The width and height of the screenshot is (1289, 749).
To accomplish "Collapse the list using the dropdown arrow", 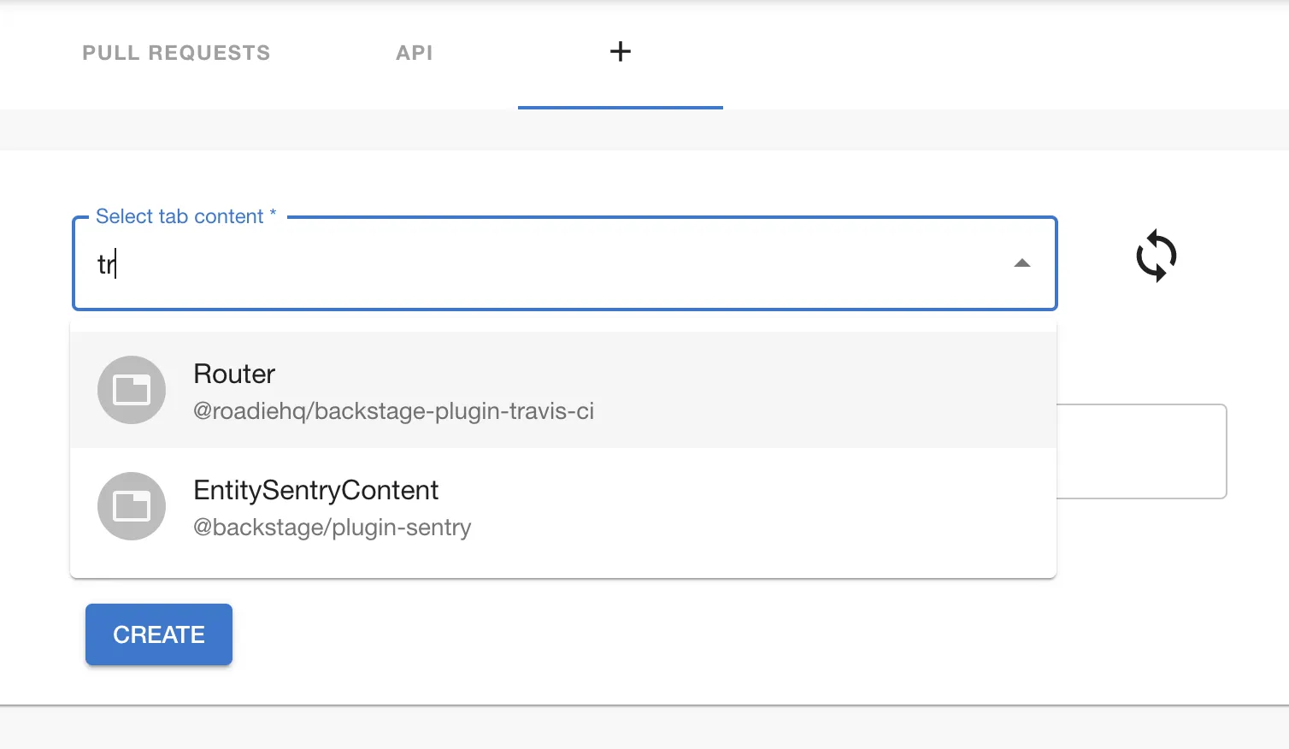I will coord(1021,263).
